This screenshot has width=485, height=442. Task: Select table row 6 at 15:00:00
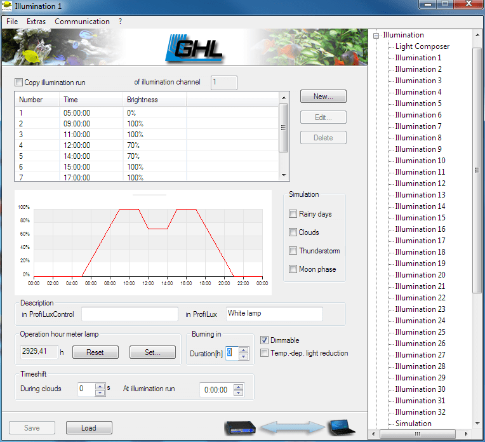[147, 167]
